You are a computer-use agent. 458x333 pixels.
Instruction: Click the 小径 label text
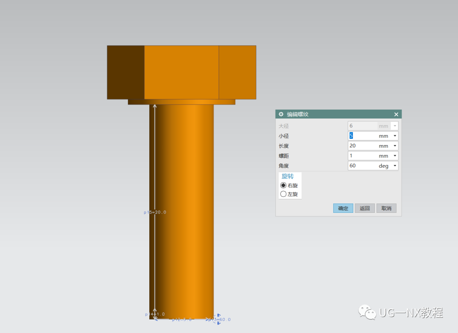pyautogui.click(x=284, y=136)
